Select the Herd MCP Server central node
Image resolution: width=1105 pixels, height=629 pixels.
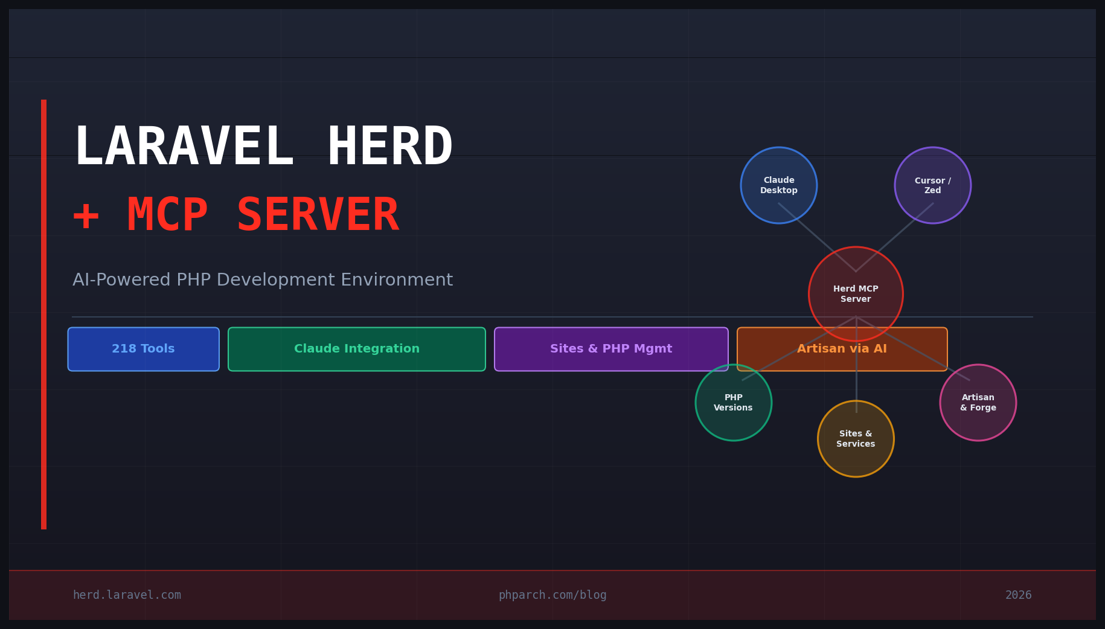(856, 294)
